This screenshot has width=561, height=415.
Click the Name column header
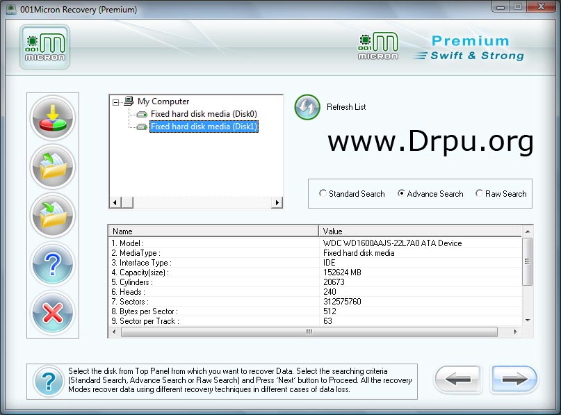pyautogui.click(x=213, y=231)
